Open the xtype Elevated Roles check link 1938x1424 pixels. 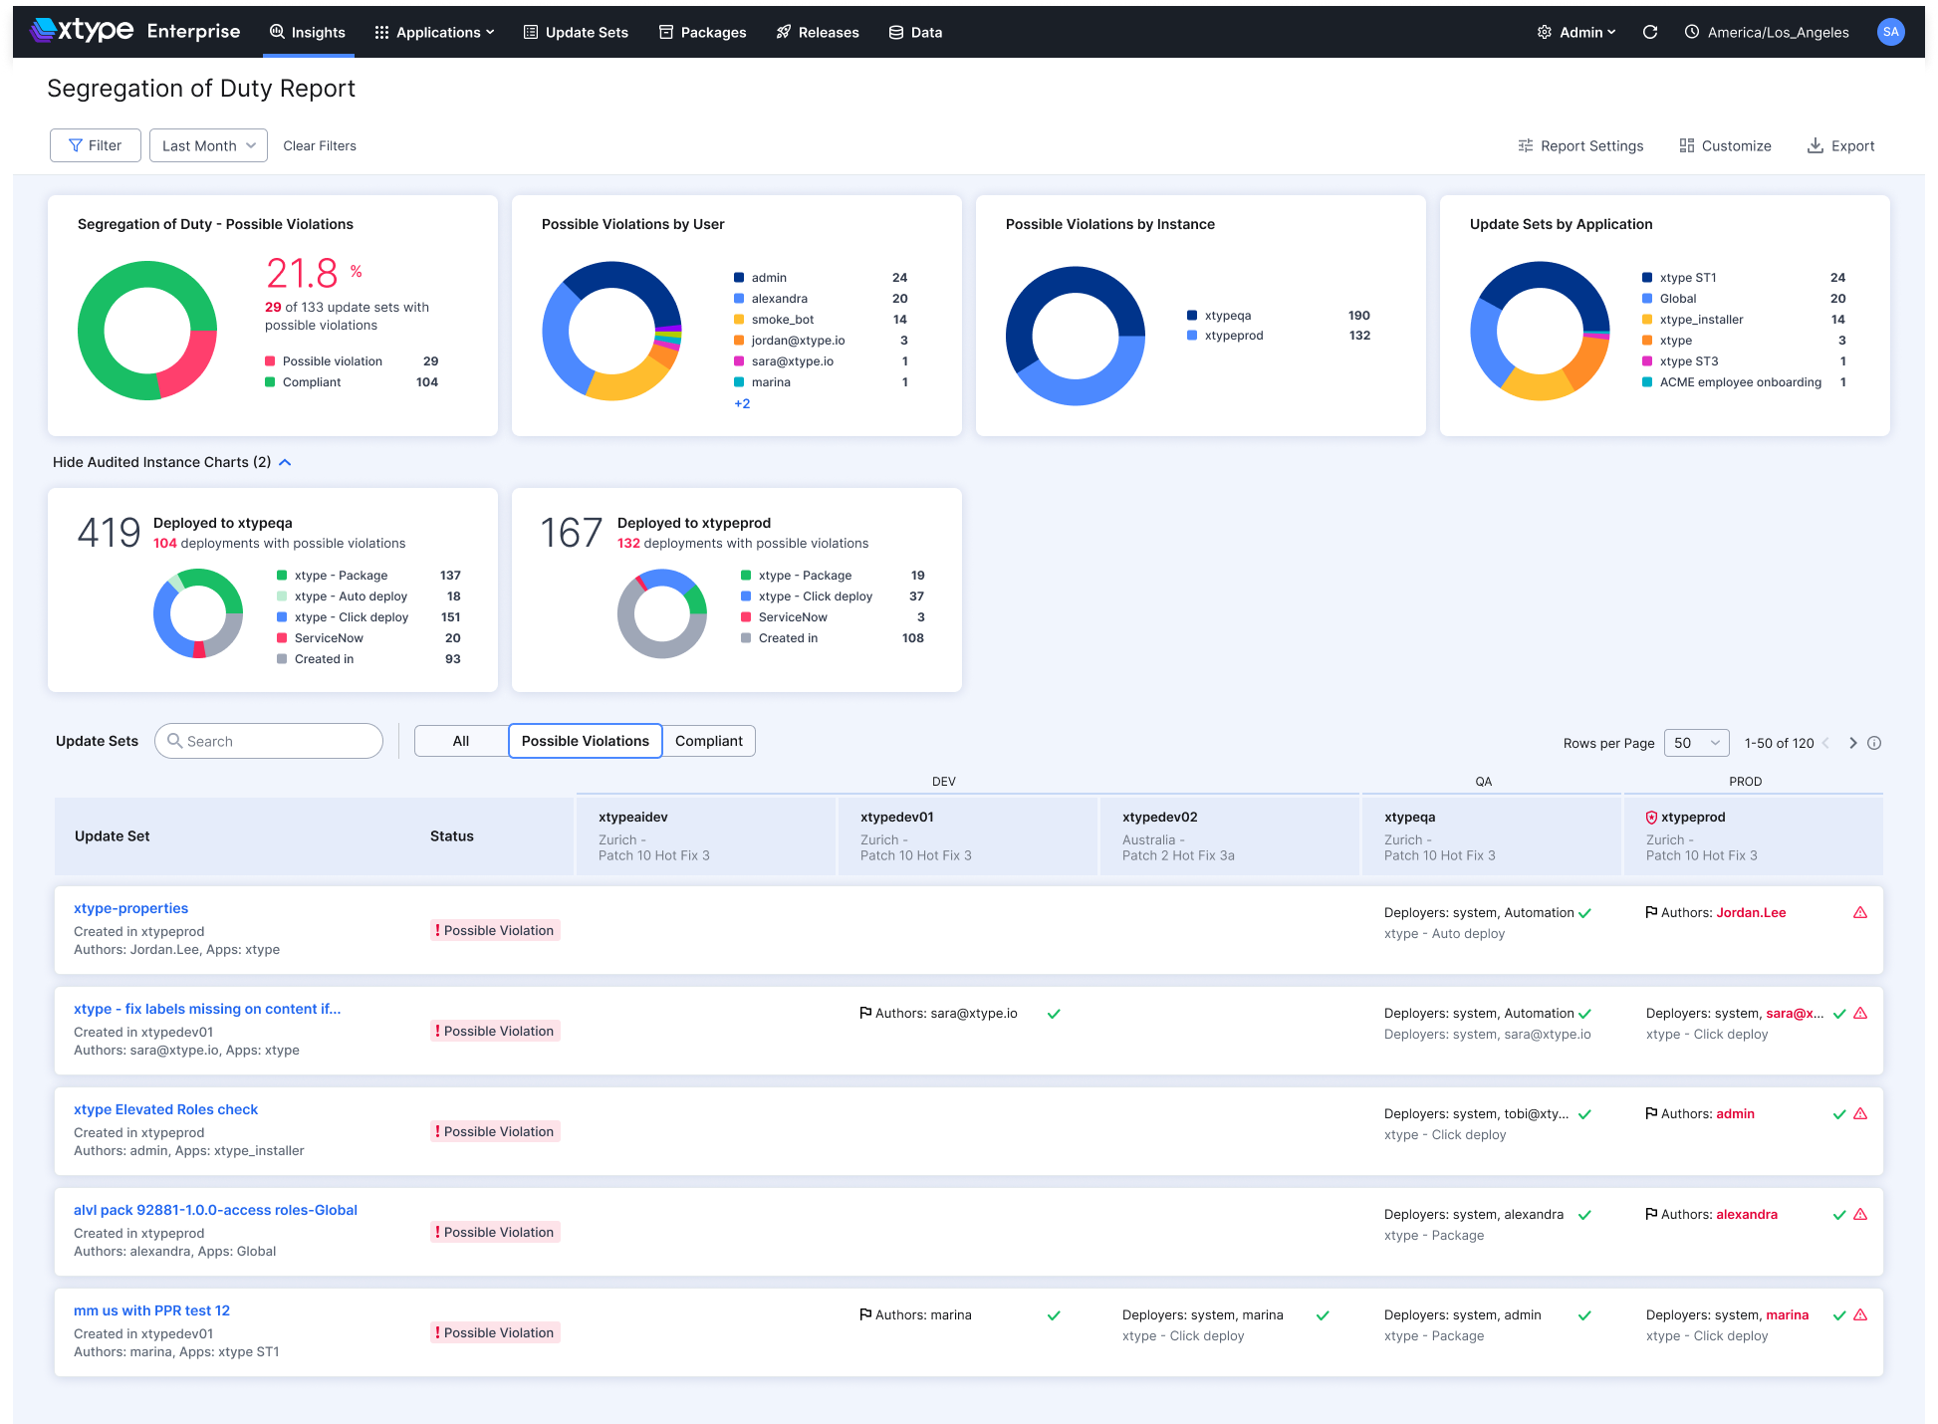point(165,1109)
